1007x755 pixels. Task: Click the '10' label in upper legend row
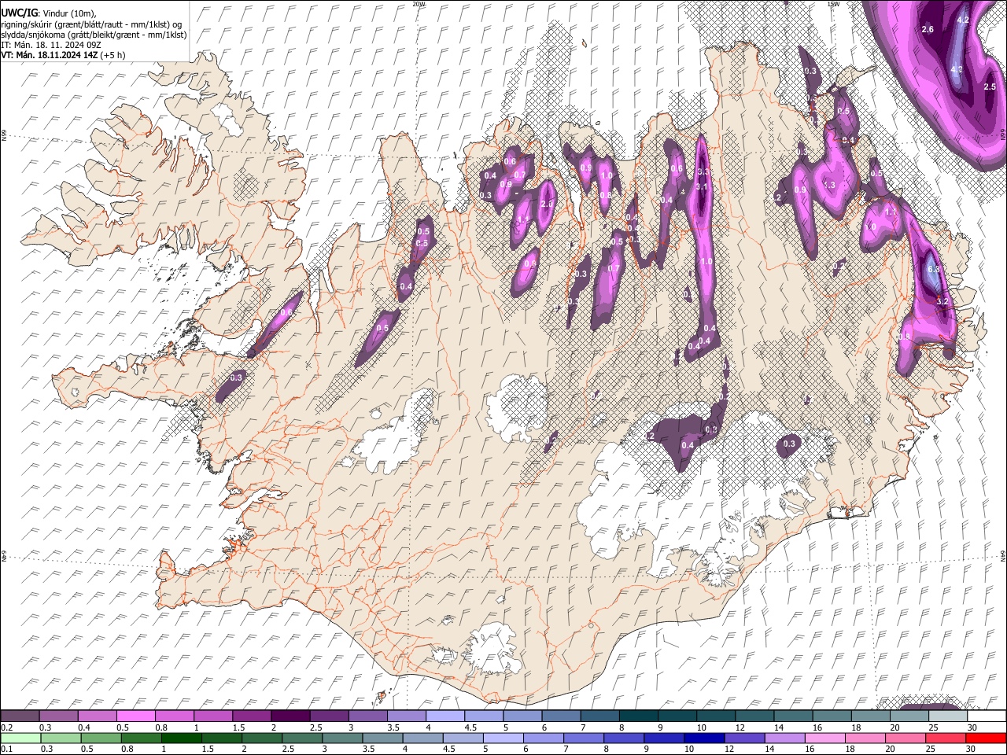[701, 727]
